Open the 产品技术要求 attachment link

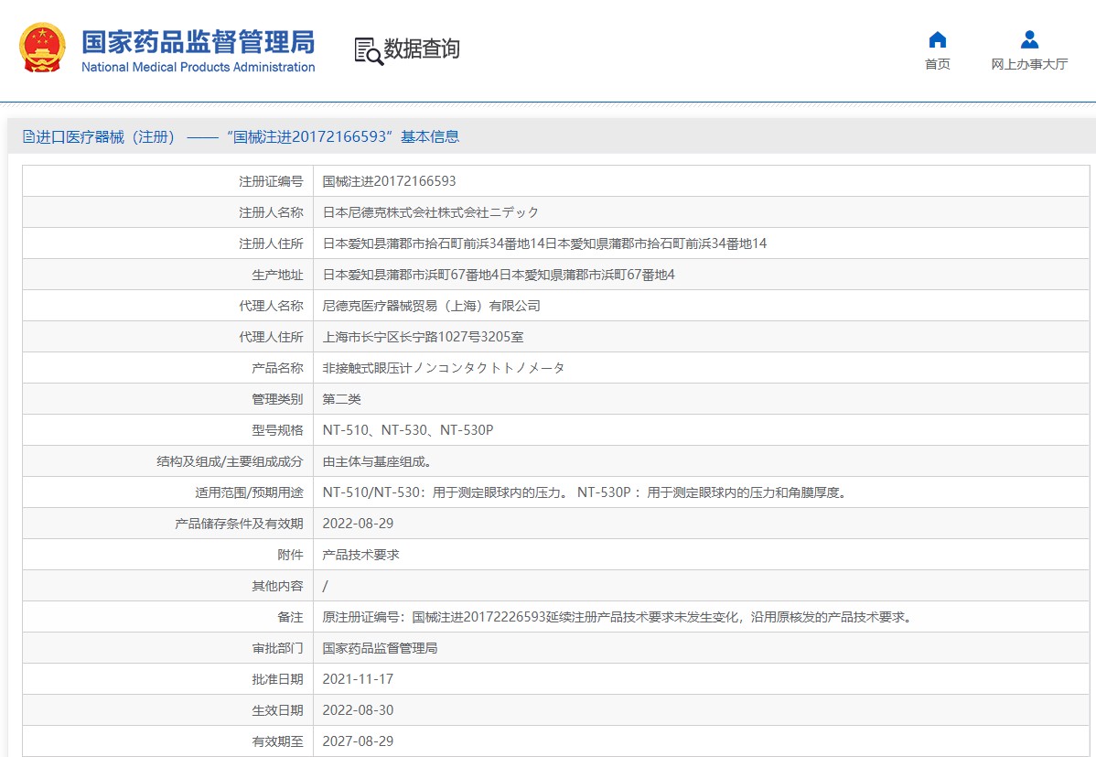[x=360, y=555]
